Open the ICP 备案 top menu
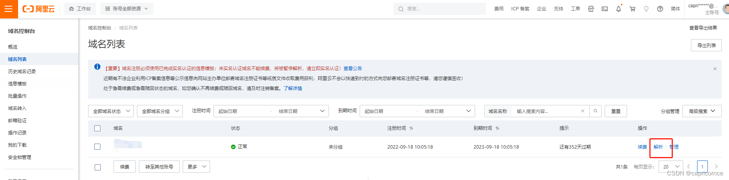This screenshot has width=729, height=180. coord(520,9)
